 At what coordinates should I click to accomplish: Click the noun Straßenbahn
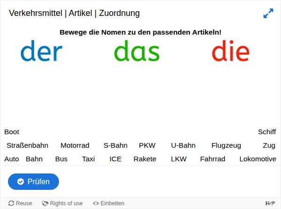point(27,145)
